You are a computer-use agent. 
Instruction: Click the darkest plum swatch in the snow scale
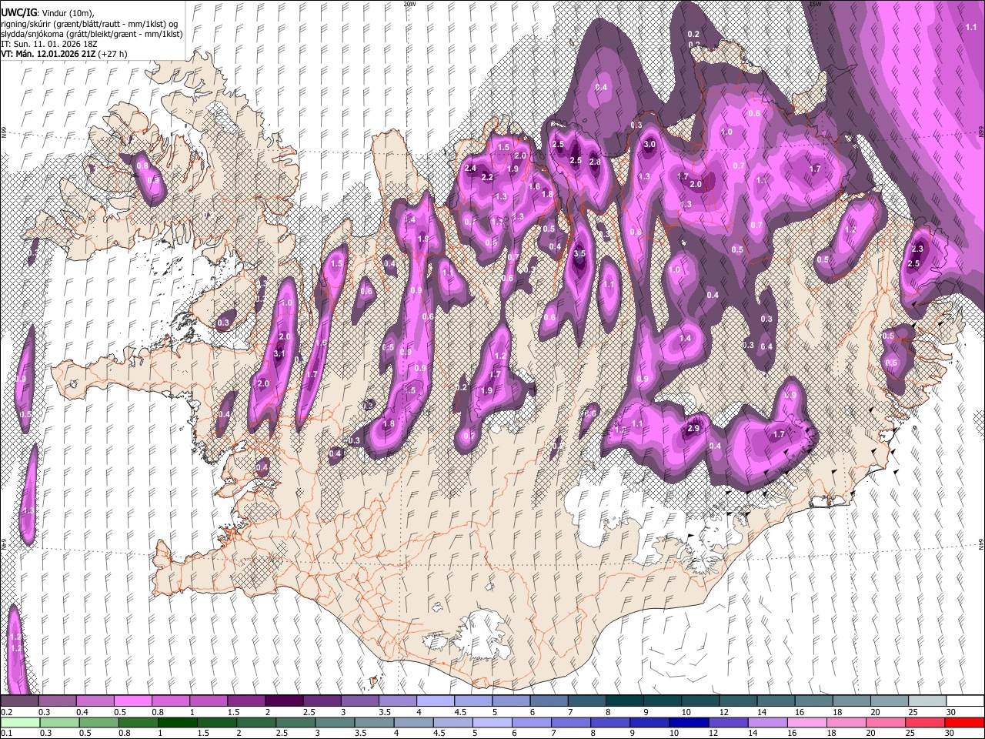click(x=283, y=701)
